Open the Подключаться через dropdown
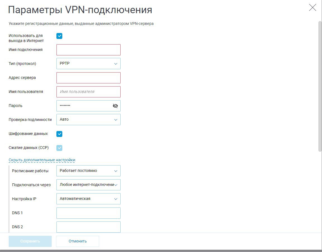This screenshot has height=252, width=322. tap(89, 185)
